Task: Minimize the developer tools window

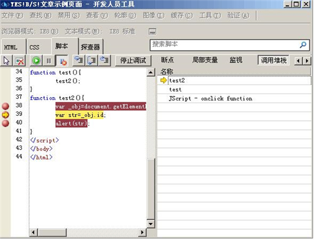Action: coord(288,4)
